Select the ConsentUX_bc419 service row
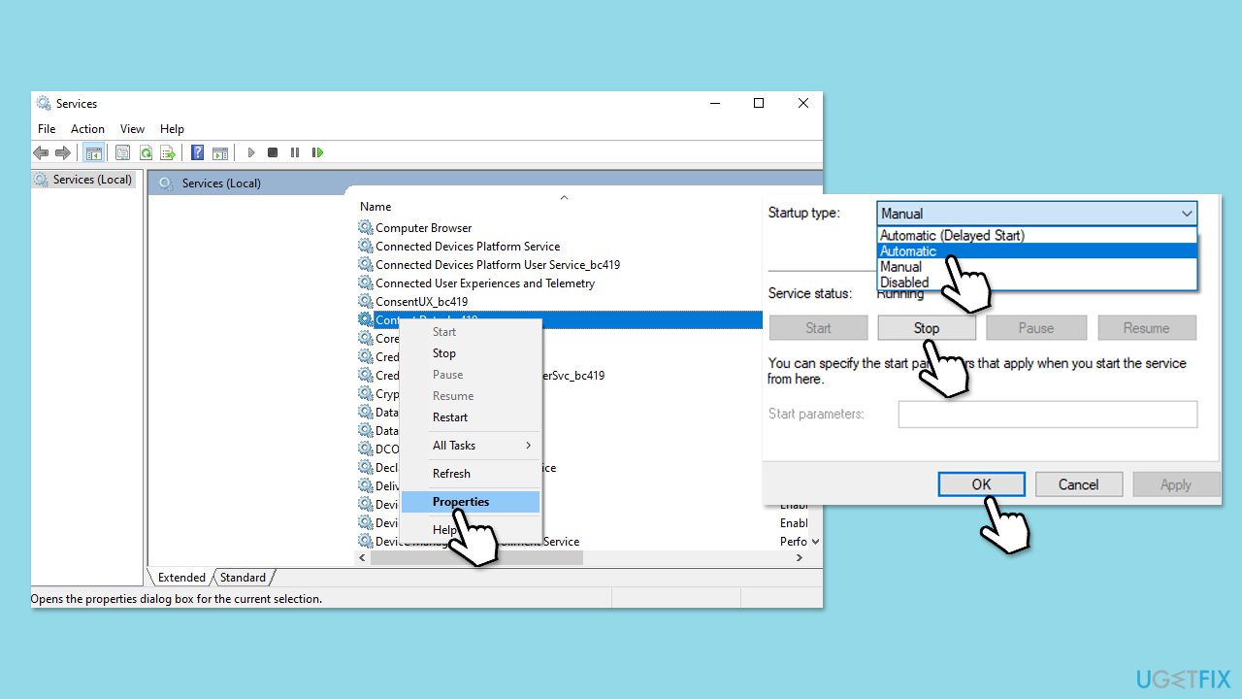1242x699 pixels. 421,301
